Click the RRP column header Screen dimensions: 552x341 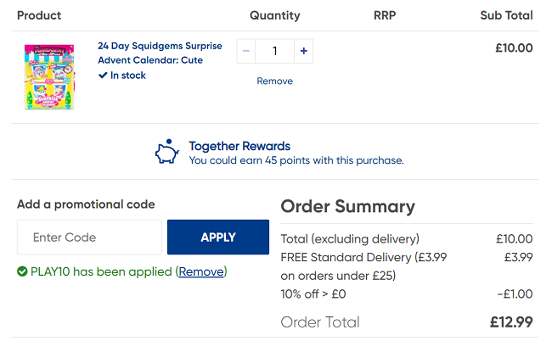pos(385,15)
